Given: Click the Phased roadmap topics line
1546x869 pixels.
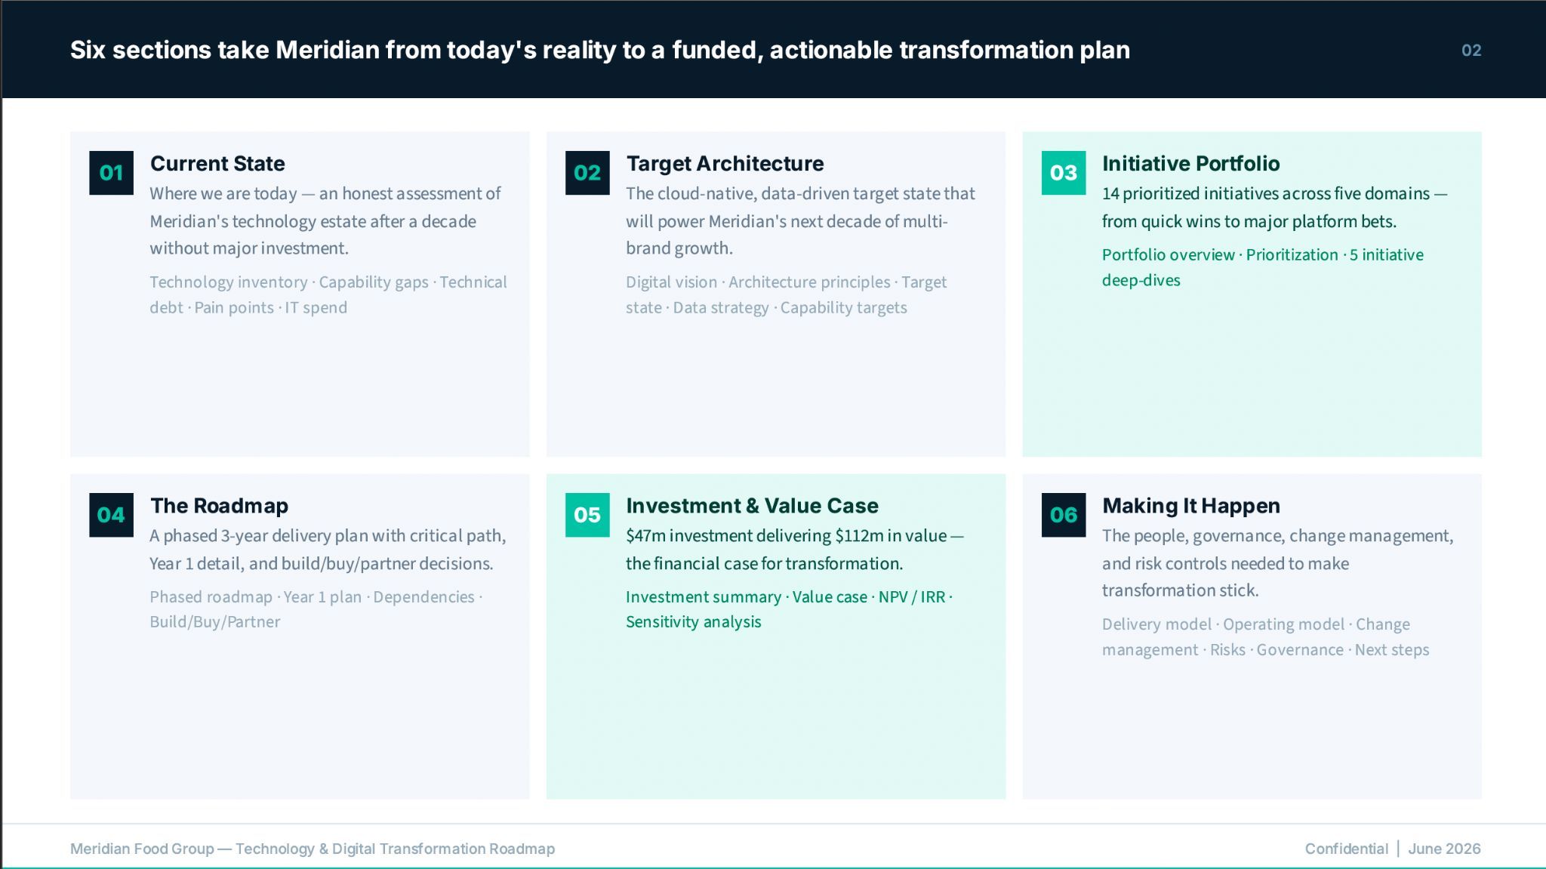Looking at the screenshot, I should (x=316, y=609).
